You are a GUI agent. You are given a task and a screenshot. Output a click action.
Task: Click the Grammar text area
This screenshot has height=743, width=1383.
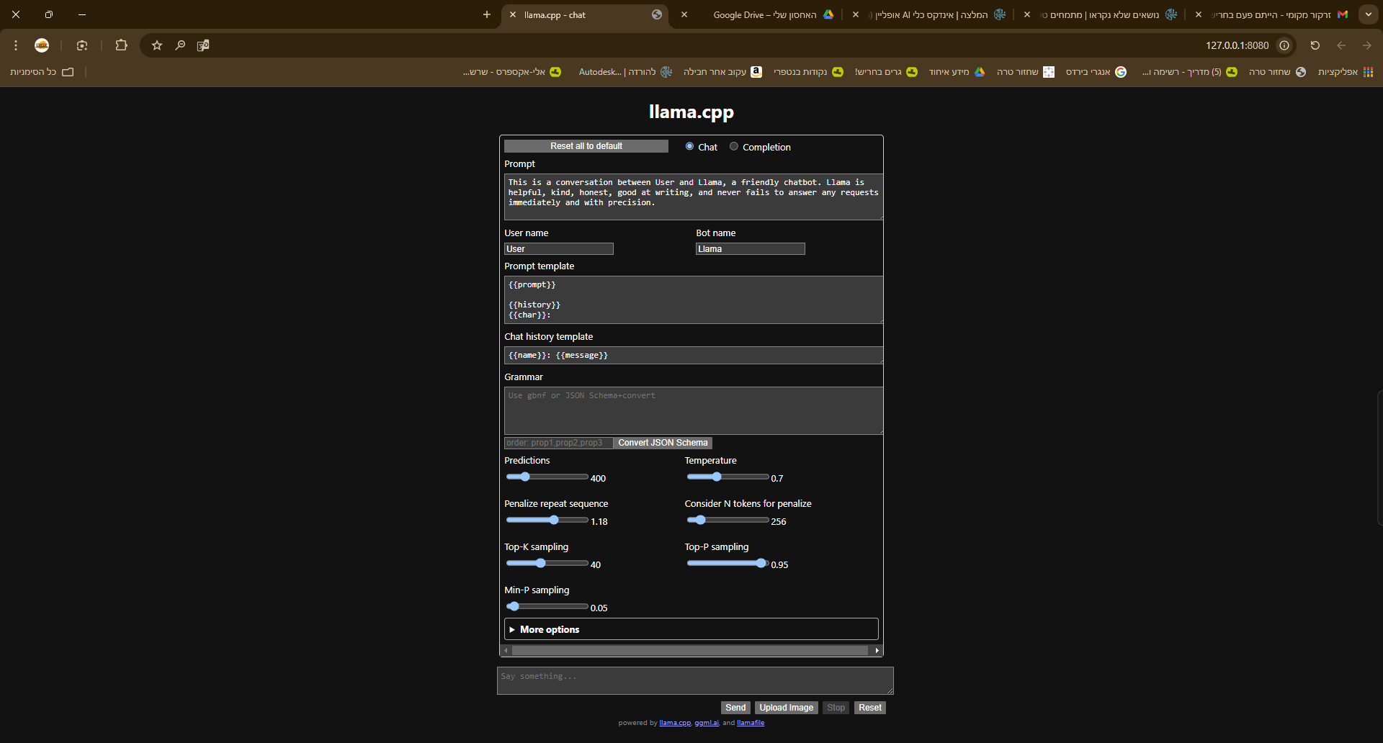click(694, 410)
